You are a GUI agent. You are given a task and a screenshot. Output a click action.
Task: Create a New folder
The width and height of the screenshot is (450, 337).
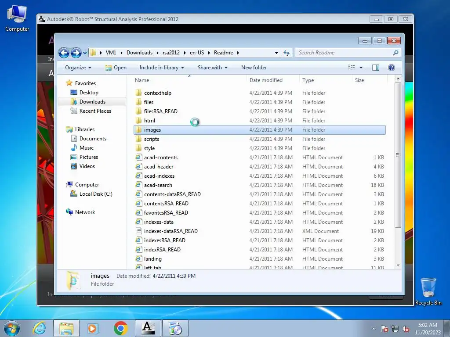254,68
